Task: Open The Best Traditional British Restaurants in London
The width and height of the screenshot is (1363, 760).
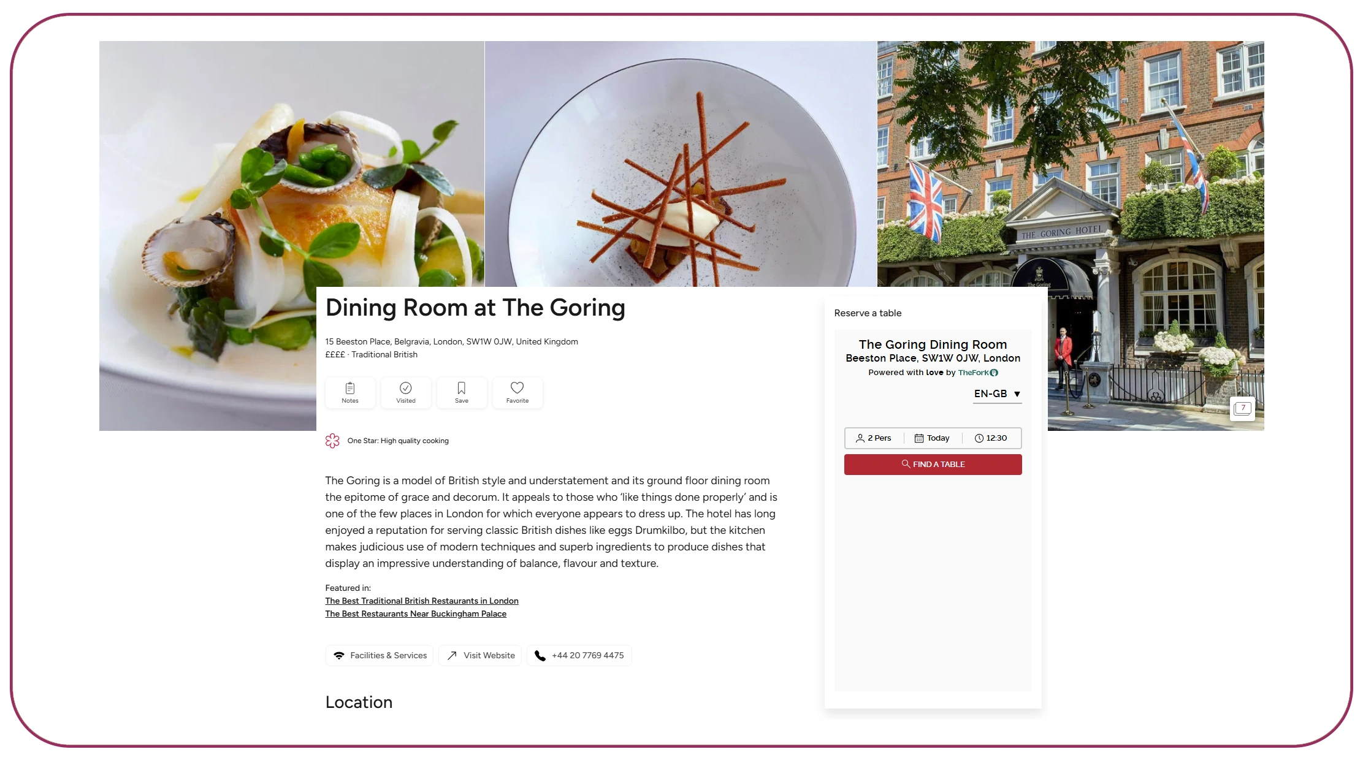Action: point(421,601)
